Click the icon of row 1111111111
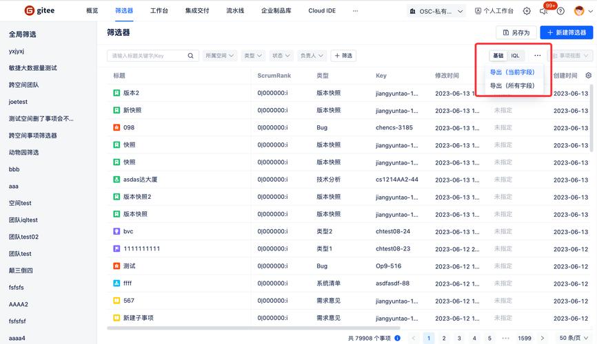The image size is (597, 344). [x=117, y=248]
